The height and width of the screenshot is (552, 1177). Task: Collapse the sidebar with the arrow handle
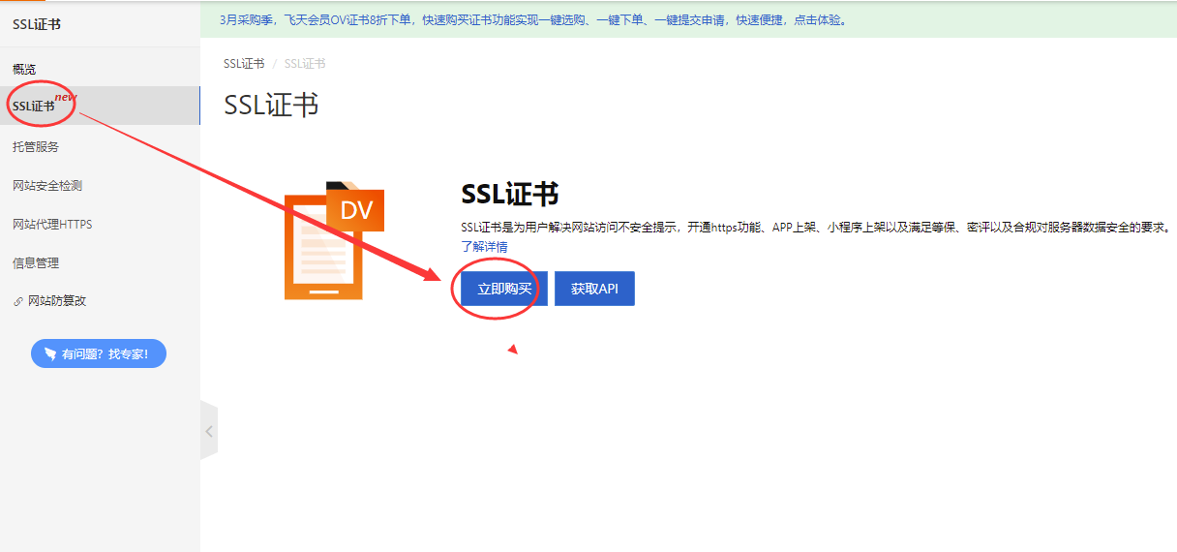(209, 431)
